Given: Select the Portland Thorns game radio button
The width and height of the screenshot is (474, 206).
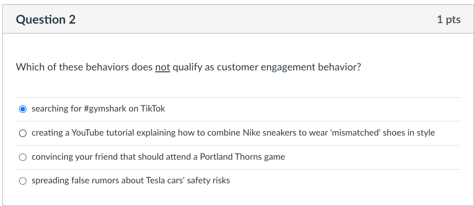Looking at the screenshot, I should [23, 157].
